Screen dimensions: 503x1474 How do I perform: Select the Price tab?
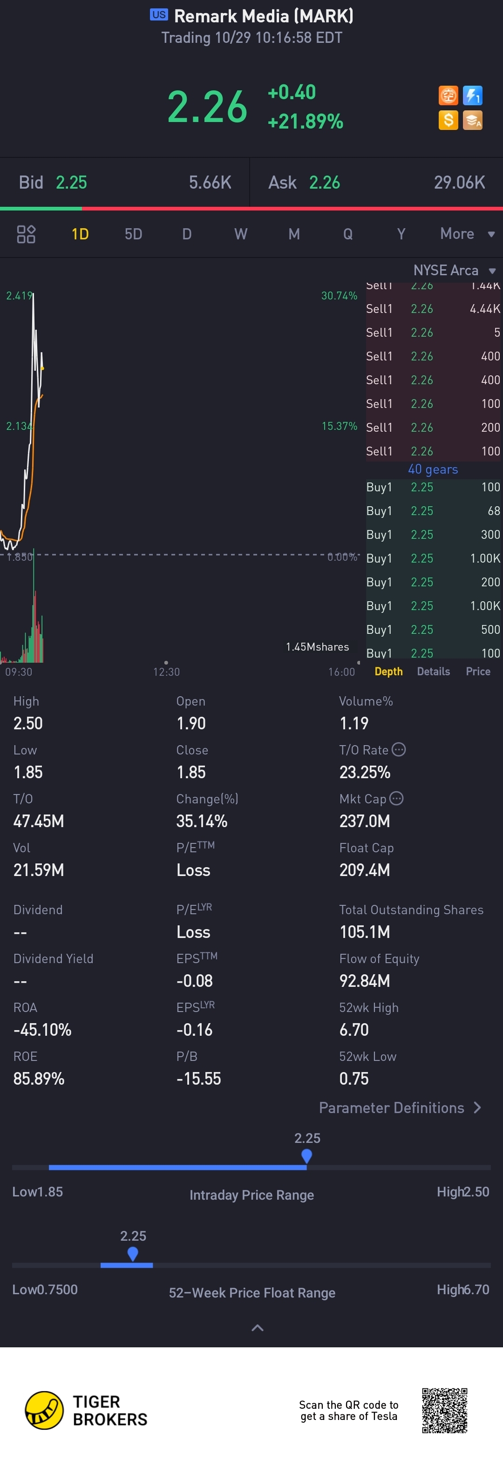click(x=478, y=671)
